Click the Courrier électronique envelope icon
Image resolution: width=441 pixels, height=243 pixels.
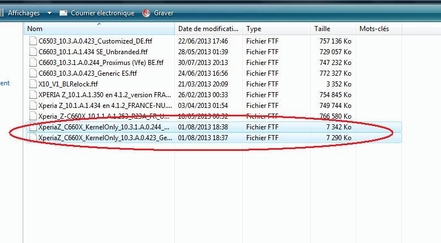click(x=63, y=13)
